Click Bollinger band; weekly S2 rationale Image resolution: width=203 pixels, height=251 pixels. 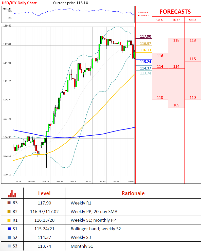pos(96,229)
